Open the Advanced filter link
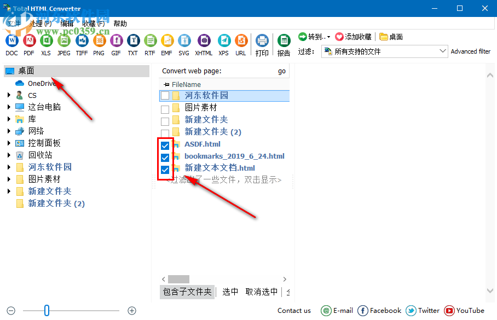 pos(470,51)
